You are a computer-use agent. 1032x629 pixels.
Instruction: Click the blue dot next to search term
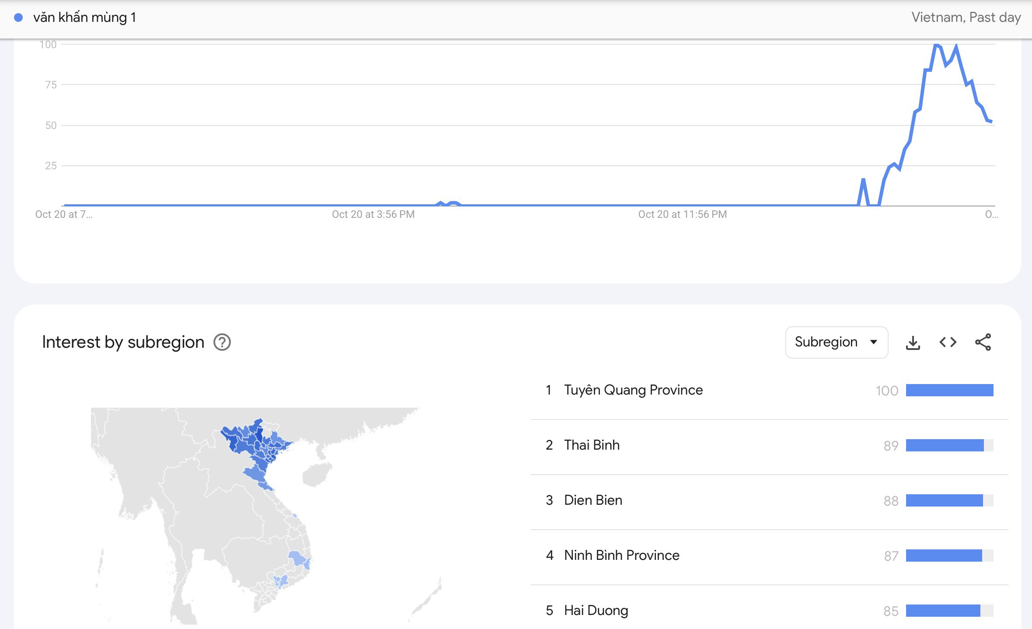click(x=18, y=17)
